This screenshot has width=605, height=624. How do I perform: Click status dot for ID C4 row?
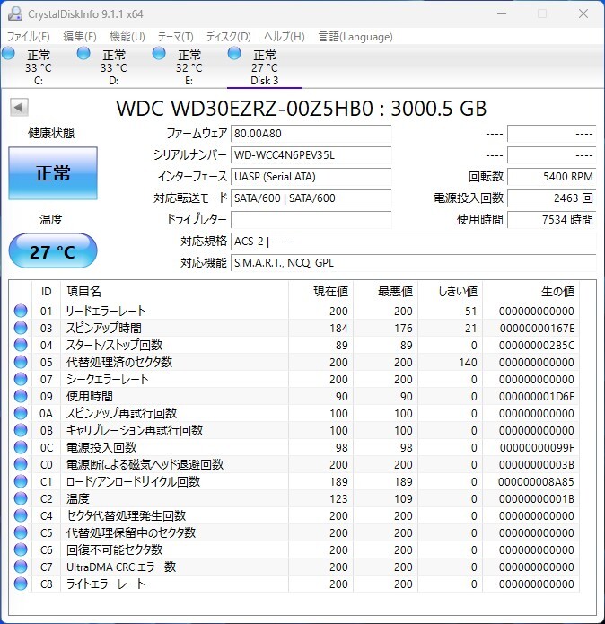21,515
